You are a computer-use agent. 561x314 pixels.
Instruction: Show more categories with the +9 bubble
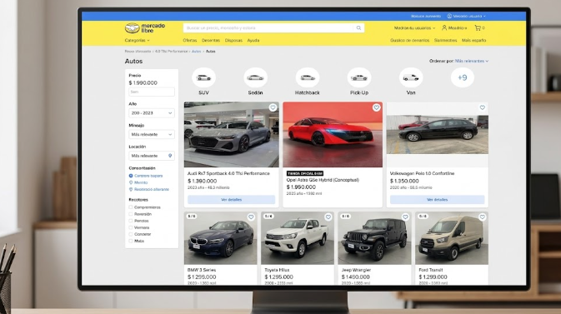click(x=463, y=77)
